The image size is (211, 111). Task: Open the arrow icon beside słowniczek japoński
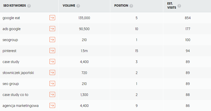[x=52, y=72]
